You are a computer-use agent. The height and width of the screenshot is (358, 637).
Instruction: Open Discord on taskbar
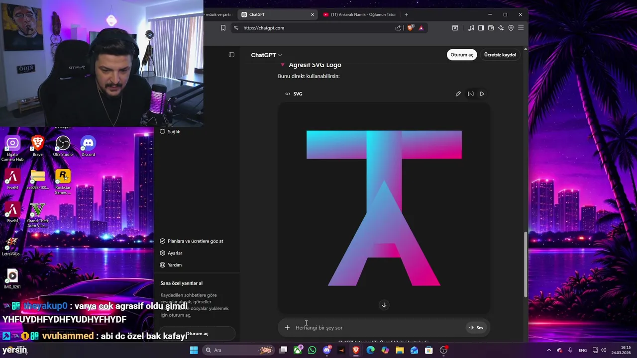[327, 350]
